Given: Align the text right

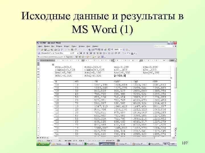Looking at the screenshot, I should pos(98,53).
